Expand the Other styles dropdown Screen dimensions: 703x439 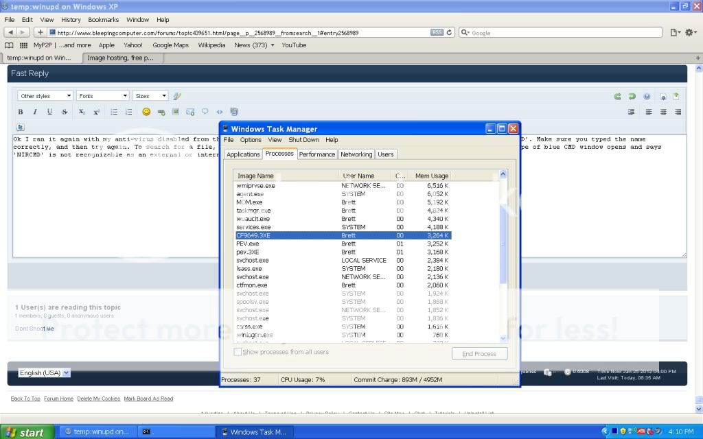click(45, 96)
